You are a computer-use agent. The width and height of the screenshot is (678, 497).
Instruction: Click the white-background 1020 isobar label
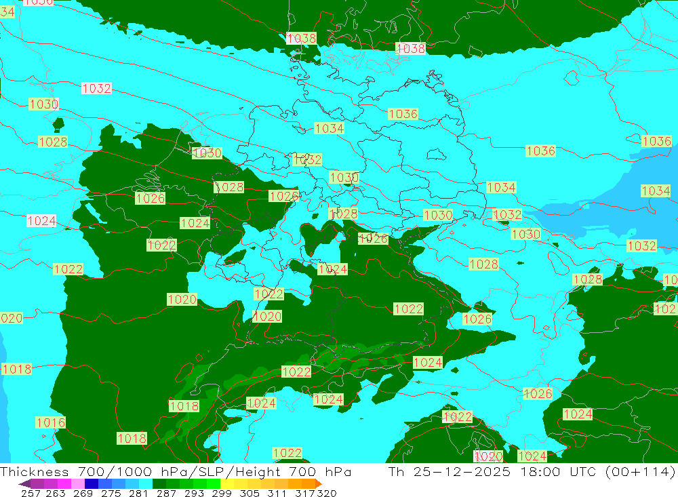[x=488, y=456]
